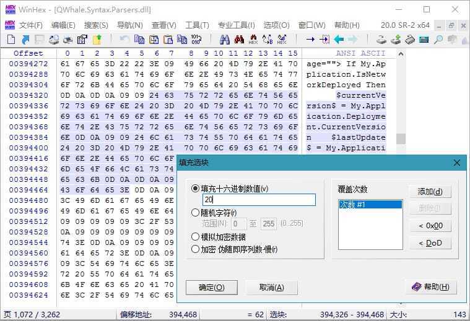Click the Undo toolbar icon
This screenshot has height=321, width=470.
[124, 39]
